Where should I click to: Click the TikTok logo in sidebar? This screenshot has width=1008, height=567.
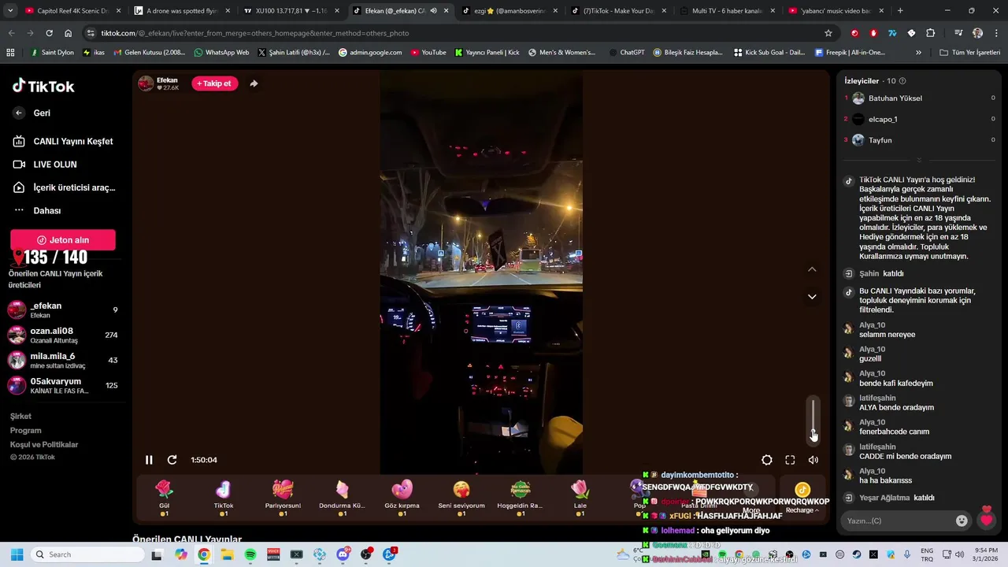pyautogui.click(x=43, y=86)
